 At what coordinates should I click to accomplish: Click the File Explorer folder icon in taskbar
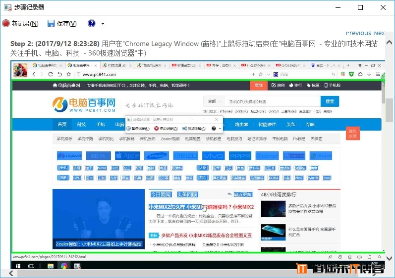pyautogui.click(x=51, y=266)
